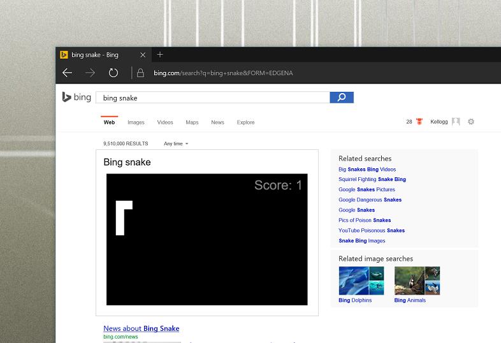The image size is (501, 343).
Task: Click the blue search magnifier button
Action: [x=342, y=97]
